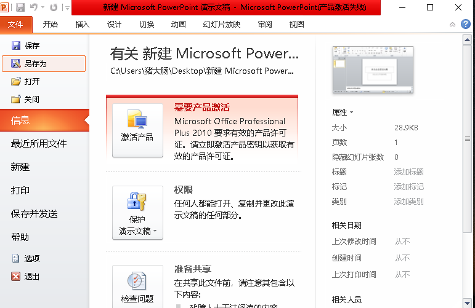Switch to the 插入 ribbon tab
Image resolution: width=475 pixels, height=308 pixels.
(x=83, y=25)
